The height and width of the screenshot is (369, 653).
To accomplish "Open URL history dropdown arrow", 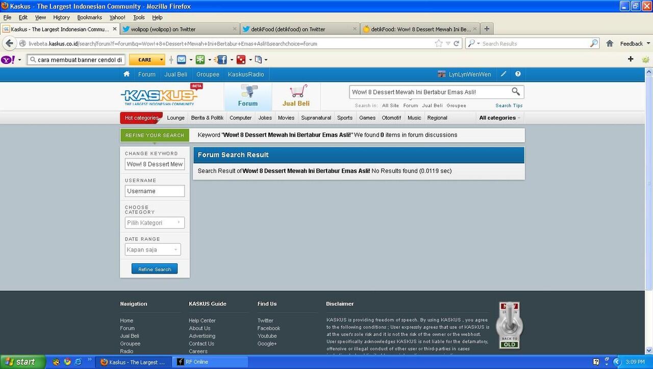I will (448, 43).
